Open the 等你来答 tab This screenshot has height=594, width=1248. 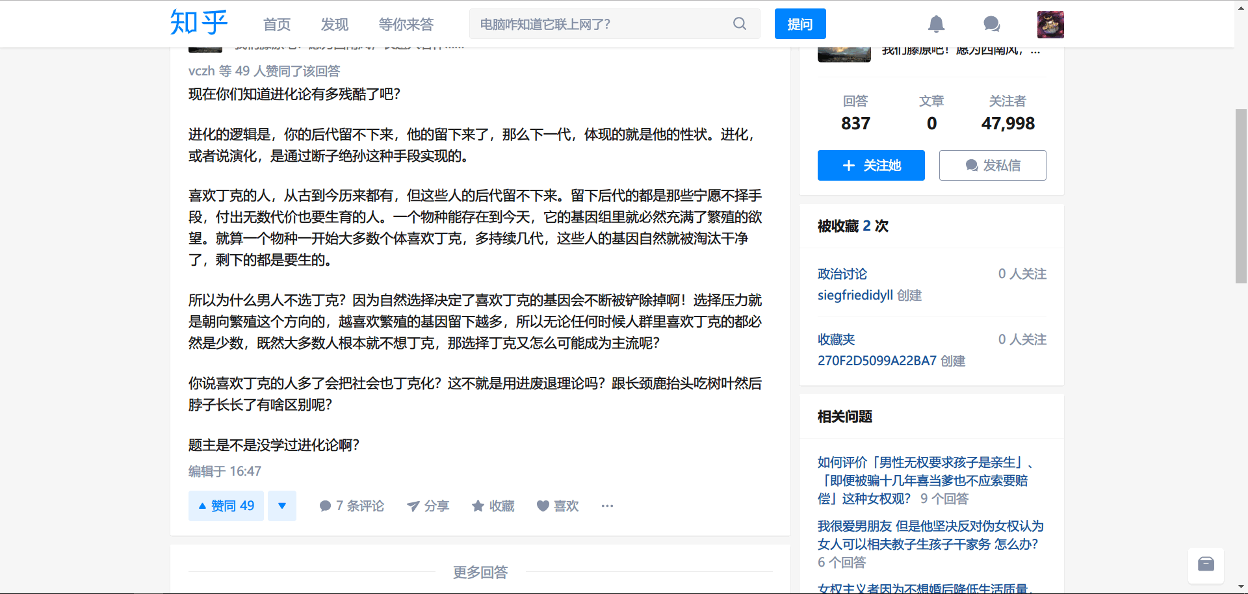406,25
